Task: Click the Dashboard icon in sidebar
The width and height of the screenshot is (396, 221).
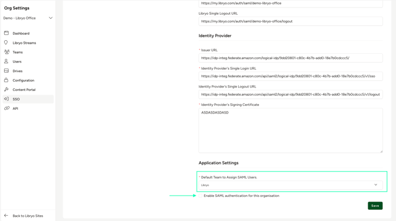Action: pyautogui.click(x=7, y=33)
